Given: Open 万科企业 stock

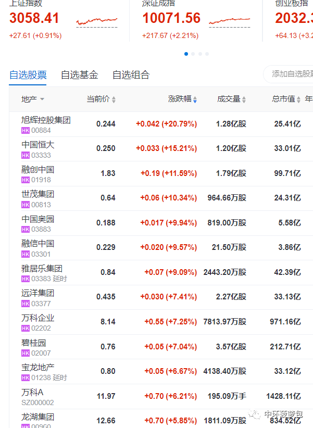Looking at the screenshot, I should (x=37, y=318).
